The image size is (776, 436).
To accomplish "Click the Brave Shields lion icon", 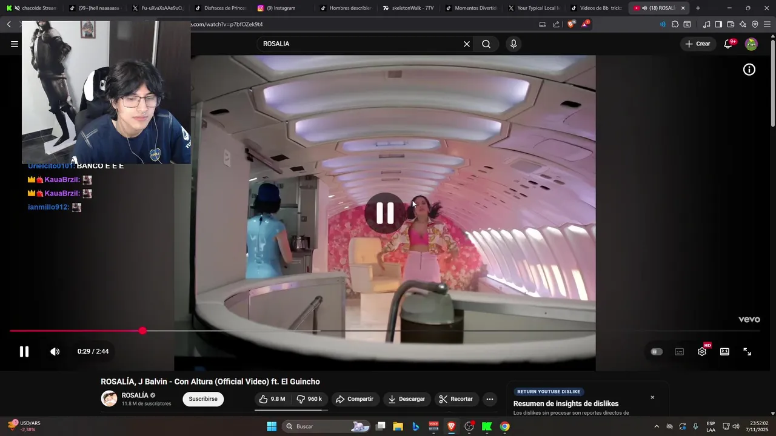I will pos(571,24).
